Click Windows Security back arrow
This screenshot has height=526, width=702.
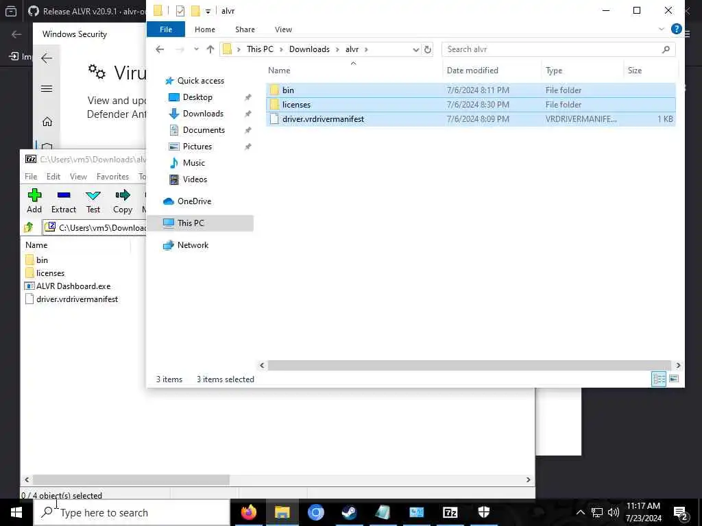(x=47, y=58)
